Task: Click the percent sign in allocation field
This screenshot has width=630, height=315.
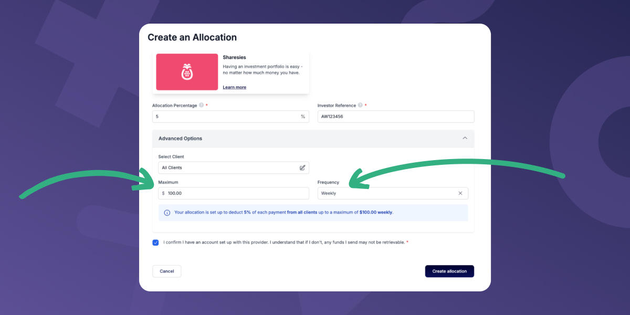Action: click(303, 117)
